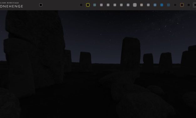
Task: Select the bright blue timeline square
Action: pyautogui.click(x=162, y=5)
